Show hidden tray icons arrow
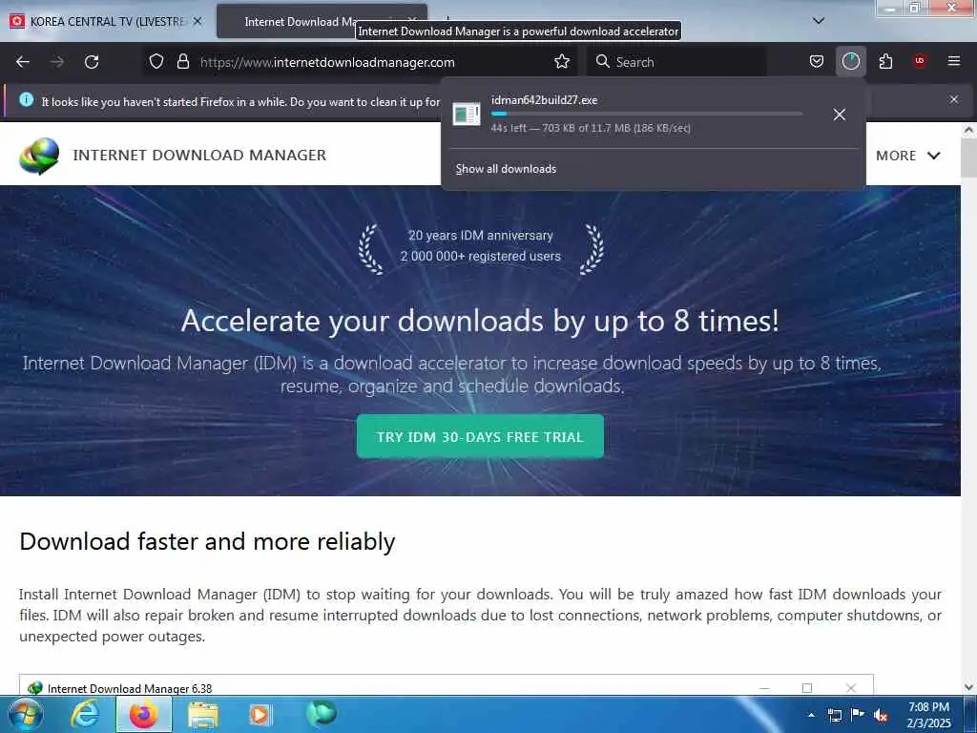The height and width of the screenshot is (733, 977). coord(811,715)
